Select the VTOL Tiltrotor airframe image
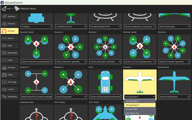This screenshot has width=192, height=120. point(105,113)
